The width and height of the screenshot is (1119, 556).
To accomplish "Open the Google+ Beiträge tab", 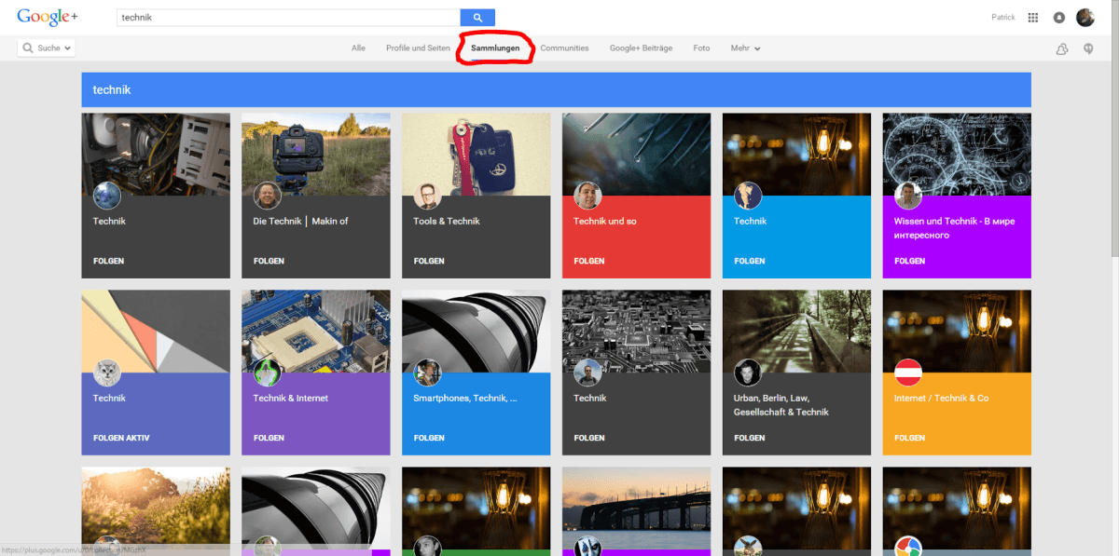I will pyautogui.click(x=641, y=48).
